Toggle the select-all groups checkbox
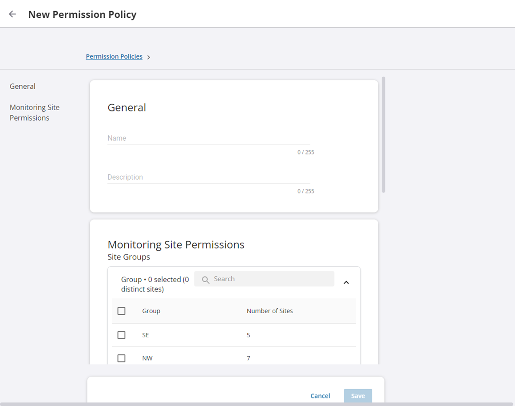 click(121, 311)
